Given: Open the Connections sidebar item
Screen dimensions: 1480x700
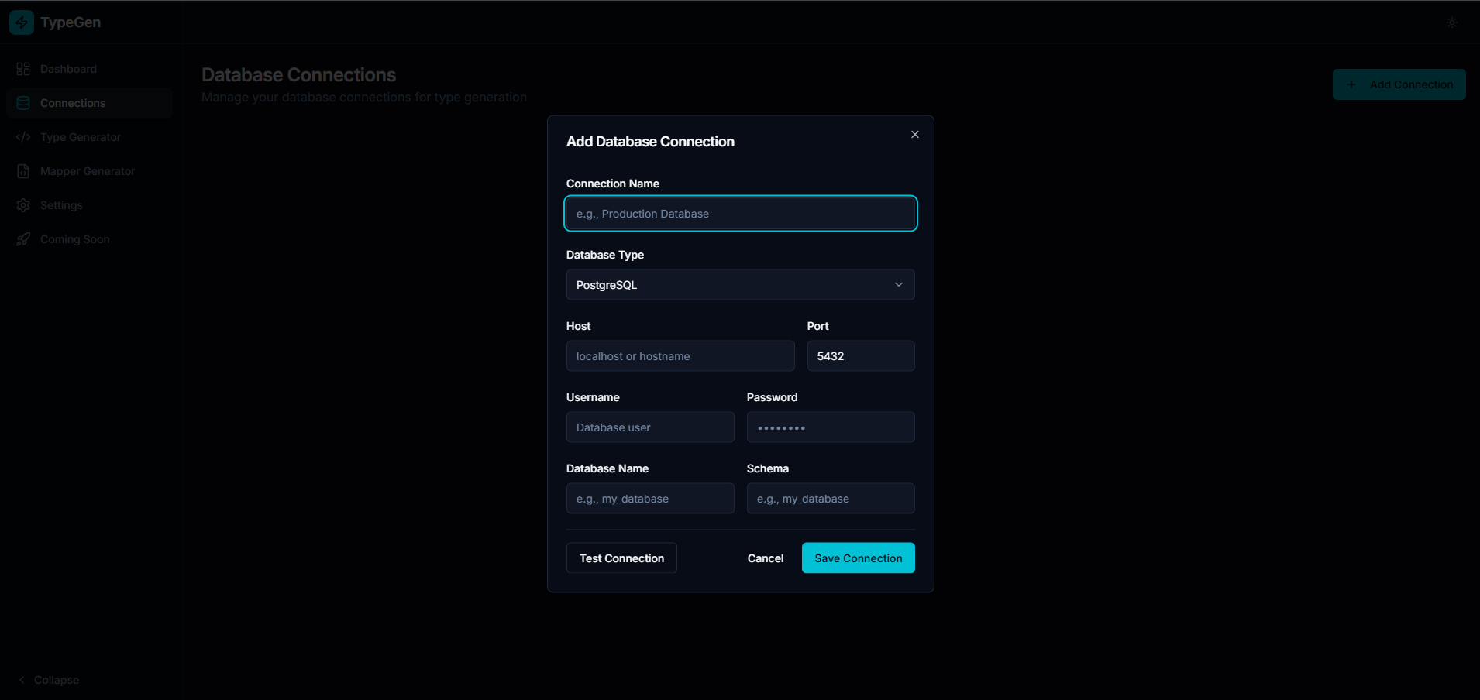Looking at the screenshot, I should (89, 103).
